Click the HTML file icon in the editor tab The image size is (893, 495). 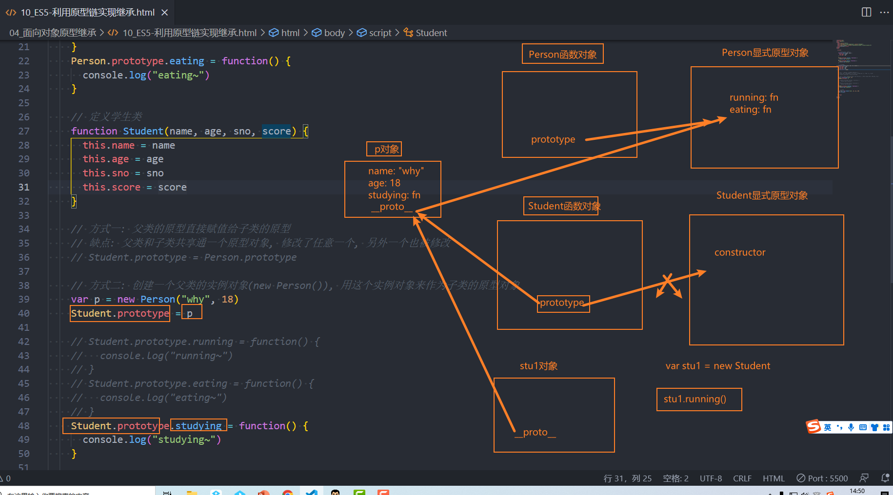pyautogui.click(x=11, y=12)
